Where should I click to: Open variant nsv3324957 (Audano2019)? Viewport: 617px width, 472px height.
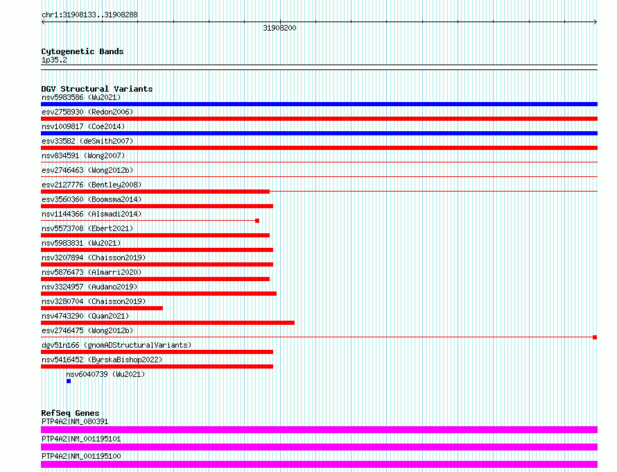89,287
